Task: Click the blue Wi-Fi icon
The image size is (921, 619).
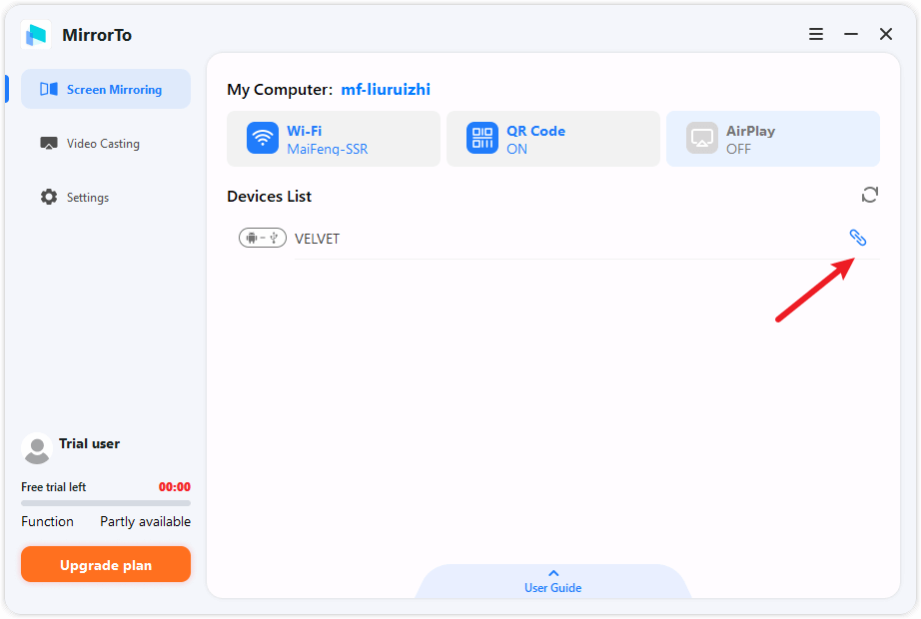Action: [263, 138]
